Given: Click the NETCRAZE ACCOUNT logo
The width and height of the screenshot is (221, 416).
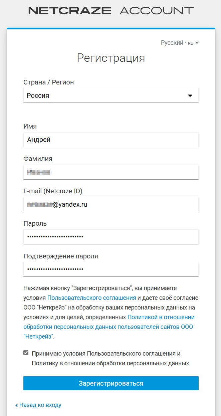Looking at the screenshot, I should [x=110, y=11].
